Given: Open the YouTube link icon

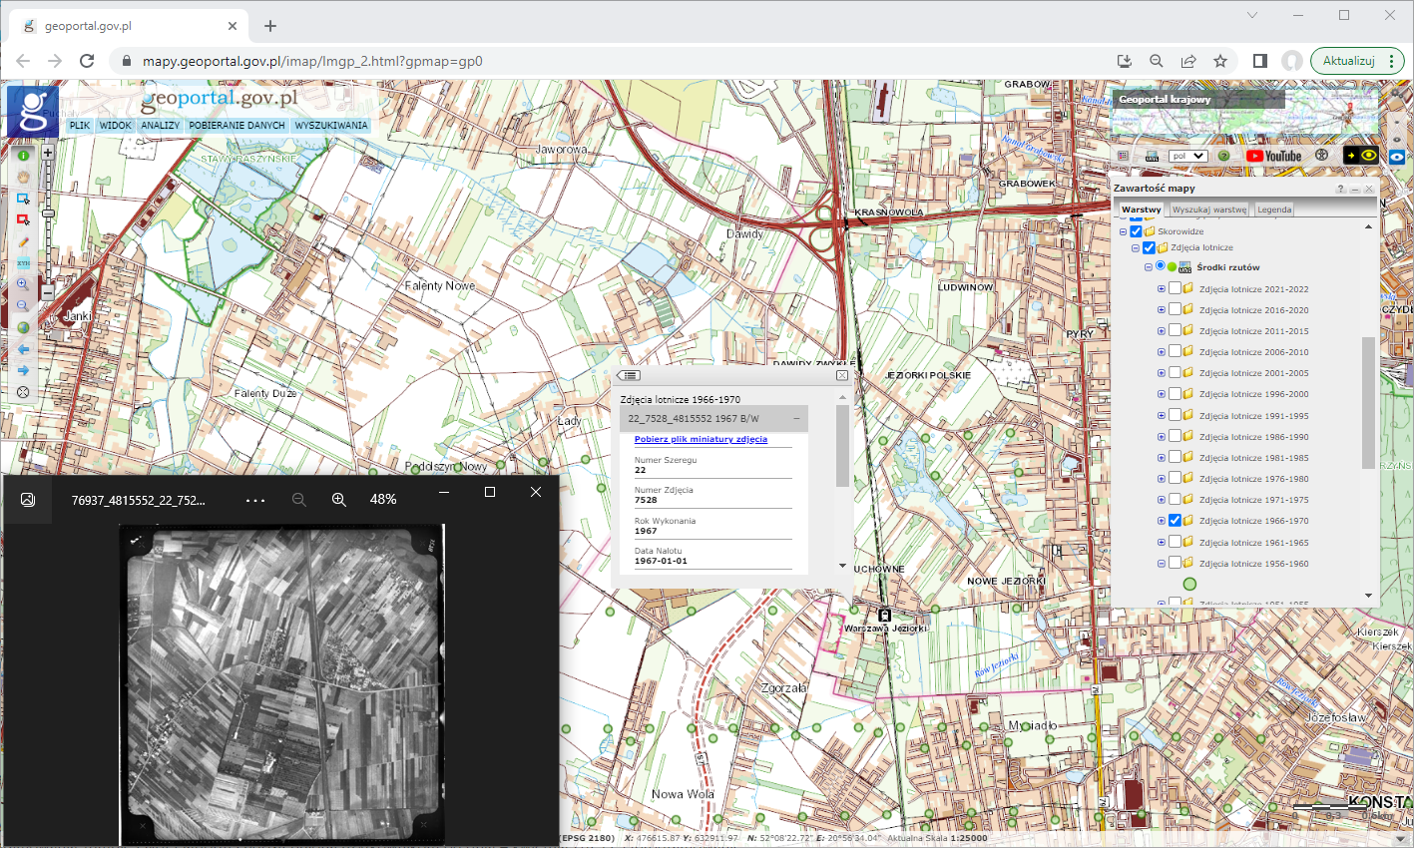Looking at the screenshot, I should click(1274, 156).
